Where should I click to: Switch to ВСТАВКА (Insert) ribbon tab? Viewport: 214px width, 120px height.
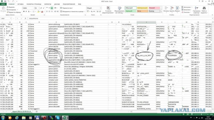coord(20,4)
